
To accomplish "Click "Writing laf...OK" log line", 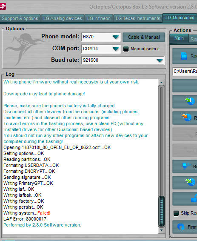I will coord(19,189).
